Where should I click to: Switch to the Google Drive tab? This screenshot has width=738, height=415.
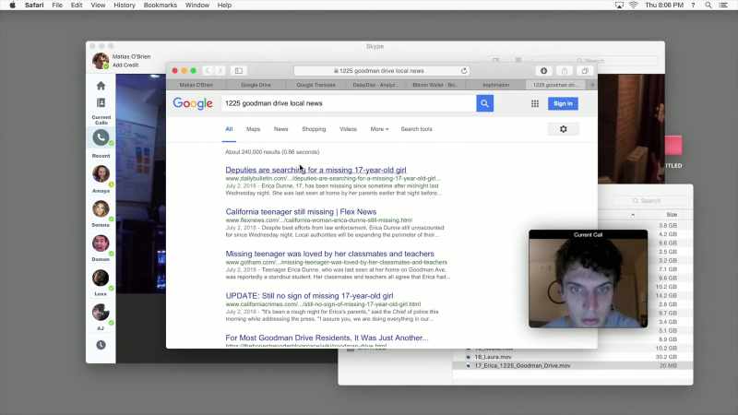(x=256, y=85)
